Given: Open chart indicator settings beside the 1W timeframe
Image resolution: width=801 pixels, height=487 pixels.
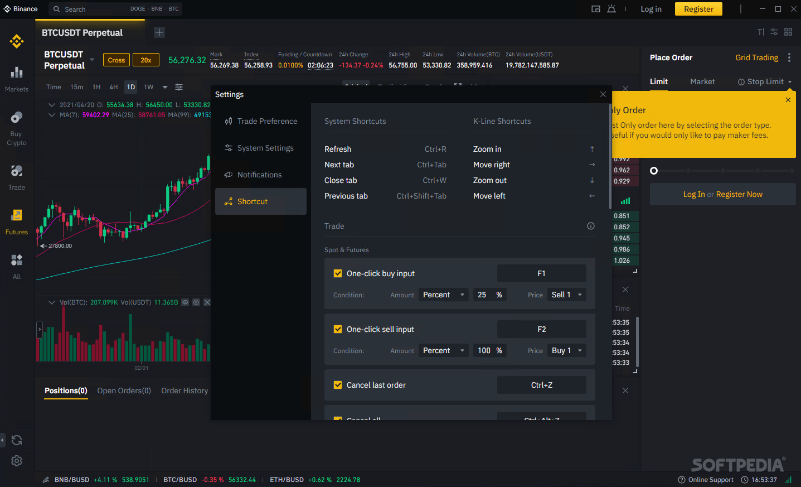Looking at the screenshot, I should click(178, 87).
